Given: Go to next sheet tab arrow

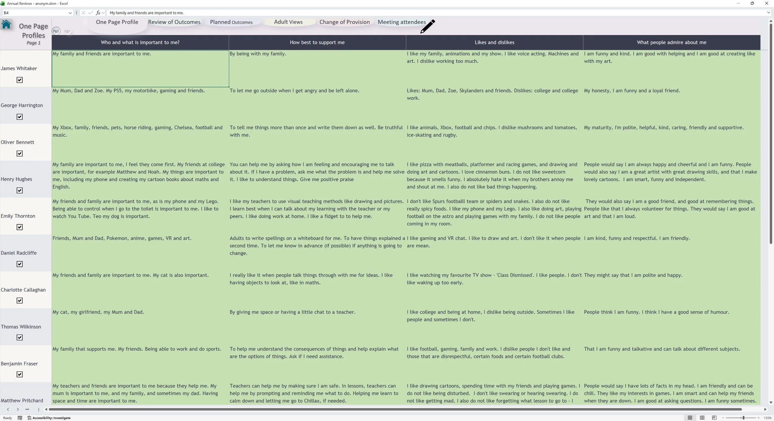Looking at the screenshot, I should [18, 409].
